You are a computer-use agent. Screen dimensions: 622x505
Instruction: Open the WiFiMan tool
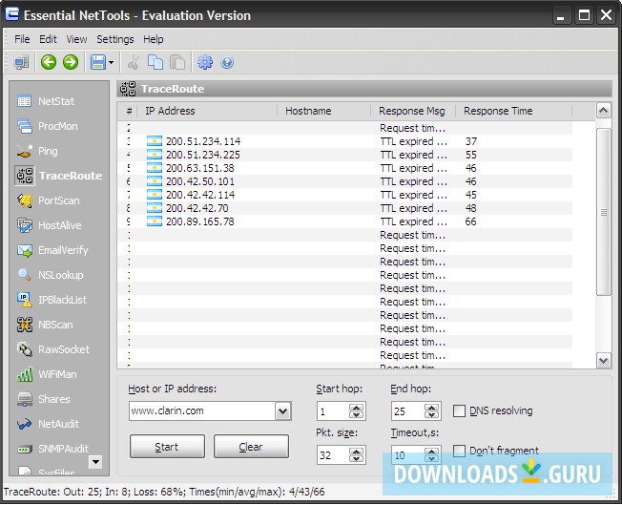pos(47,374)
